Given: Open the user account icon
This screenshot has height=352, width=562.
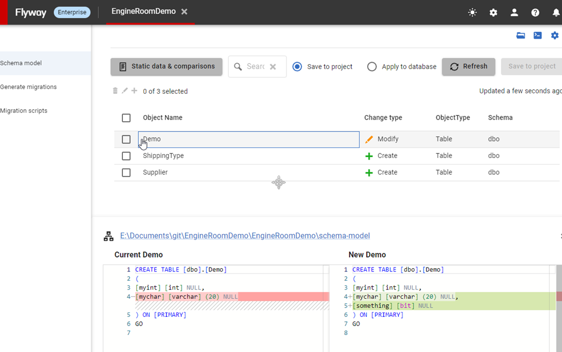Looking at the screenshot, I should (514, 13).
